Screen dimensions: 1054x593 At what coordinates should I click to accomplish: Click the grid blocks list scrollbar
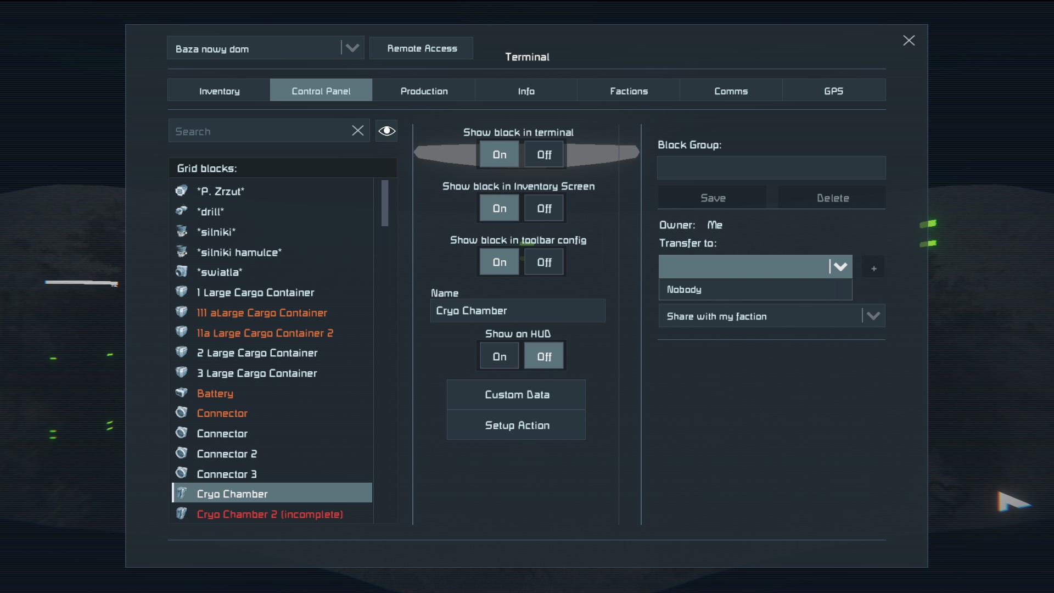[x=385, y=203]
